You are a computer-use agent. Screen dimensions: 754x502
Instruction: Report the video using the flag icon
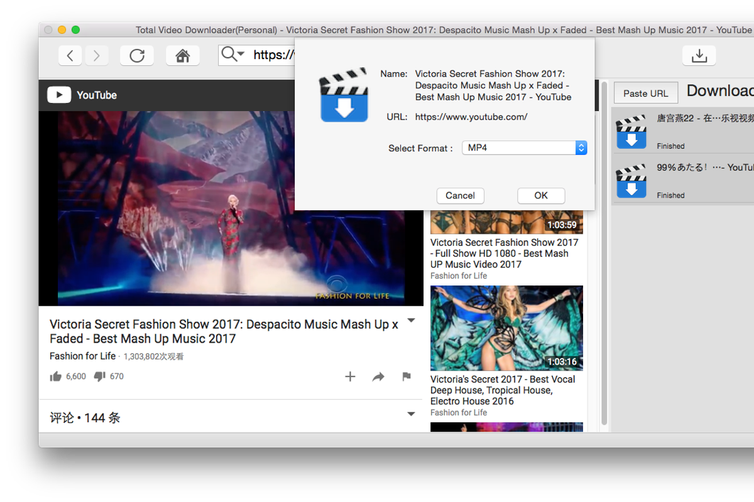[407, 376]
